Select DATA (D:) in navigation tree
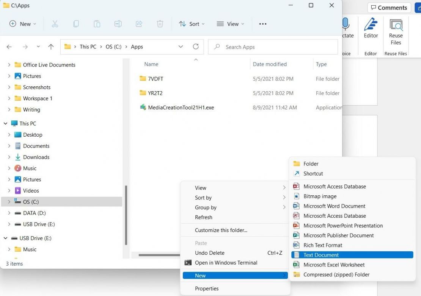Screen dimensions: 421x296 [x=35, y=213]
